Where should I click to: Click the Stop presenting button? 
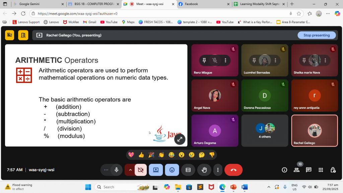pos(316,35)
